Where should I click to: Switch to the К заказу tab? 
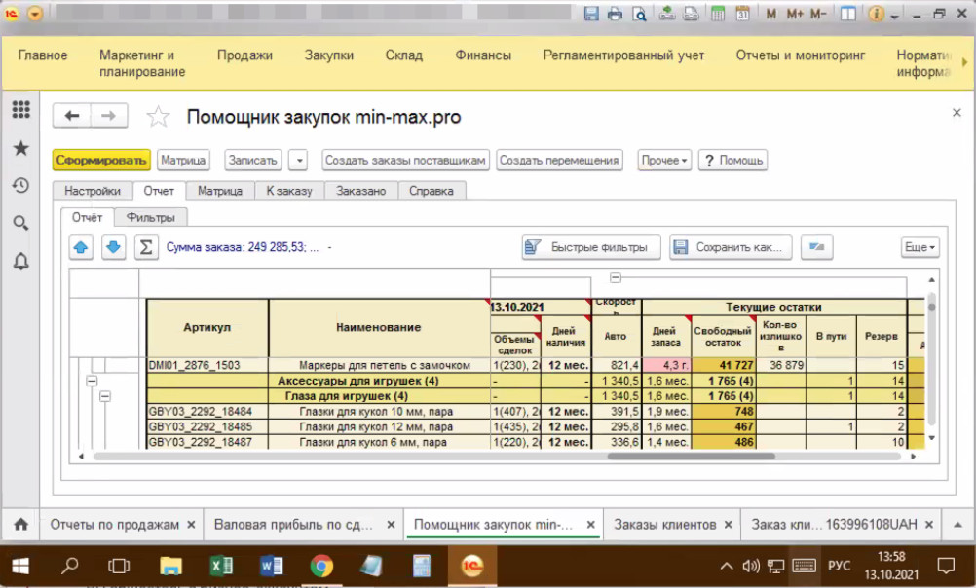tap(289, 191)
